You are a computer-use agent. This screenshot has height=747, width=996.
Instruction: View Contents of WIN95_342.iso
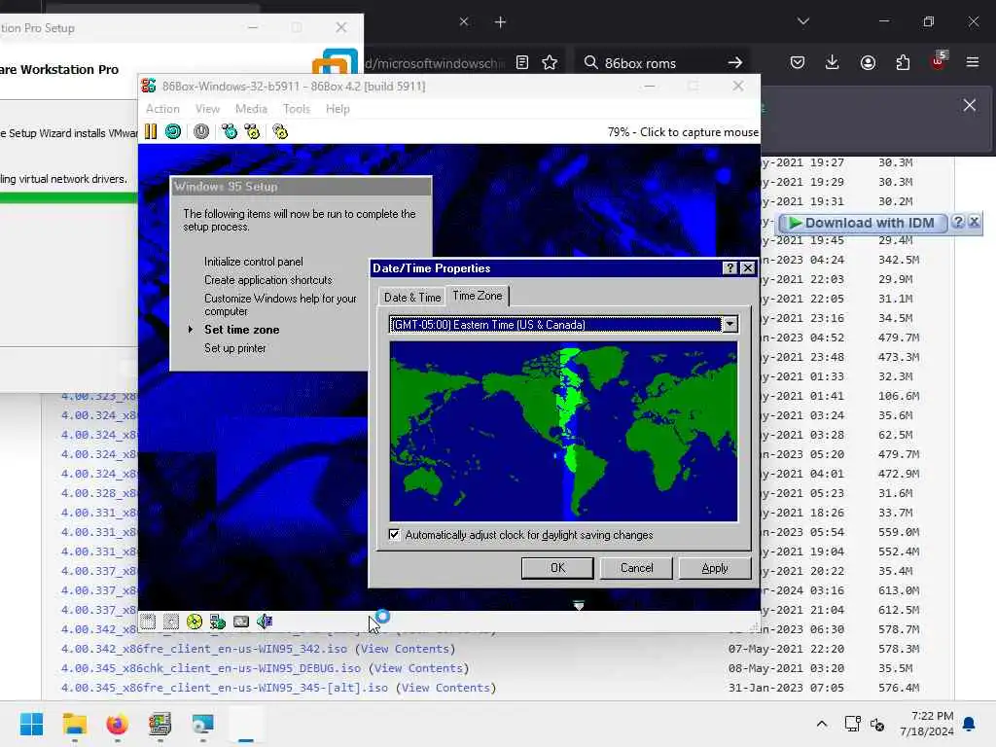(406, 649)
